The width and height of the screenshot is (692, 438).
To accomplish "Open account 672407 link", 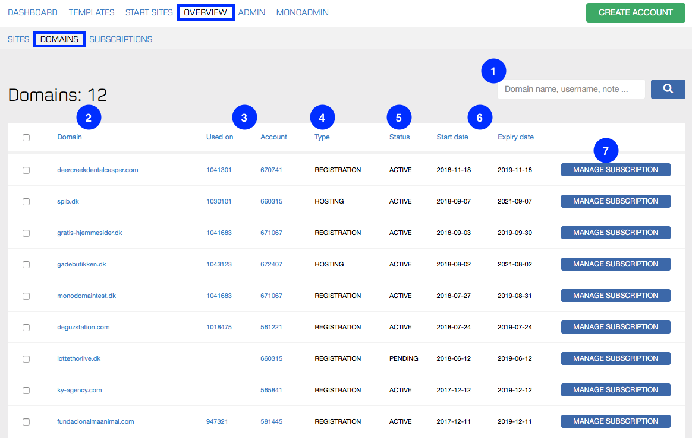I will pos(271,264).
